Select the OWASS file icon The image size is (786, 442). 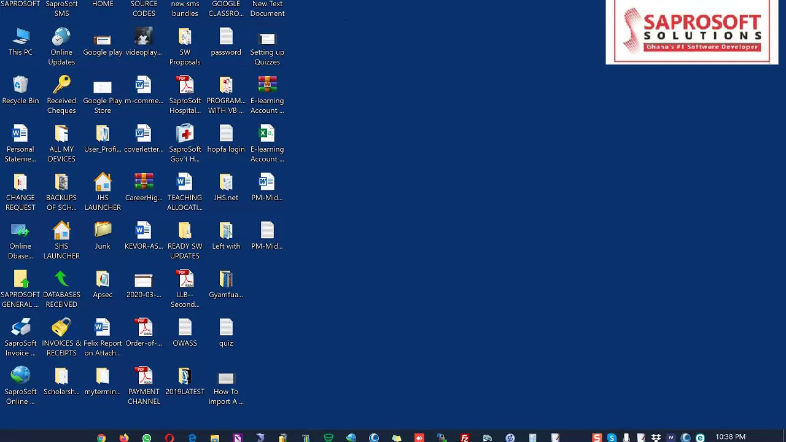tap(185, 333)
